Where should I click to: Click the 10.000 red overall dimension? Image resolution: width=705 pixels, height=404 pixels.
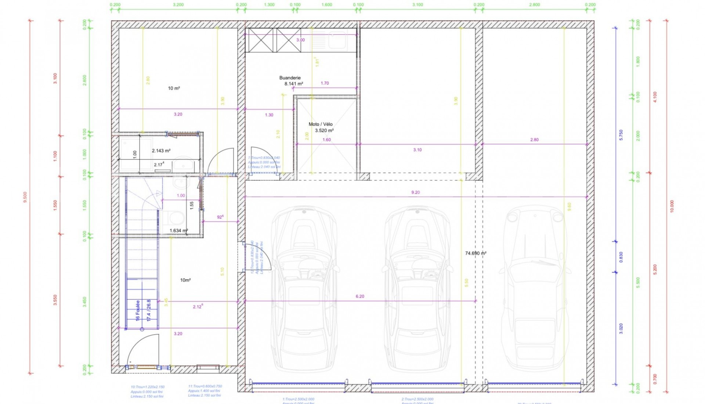click(672, 206)
